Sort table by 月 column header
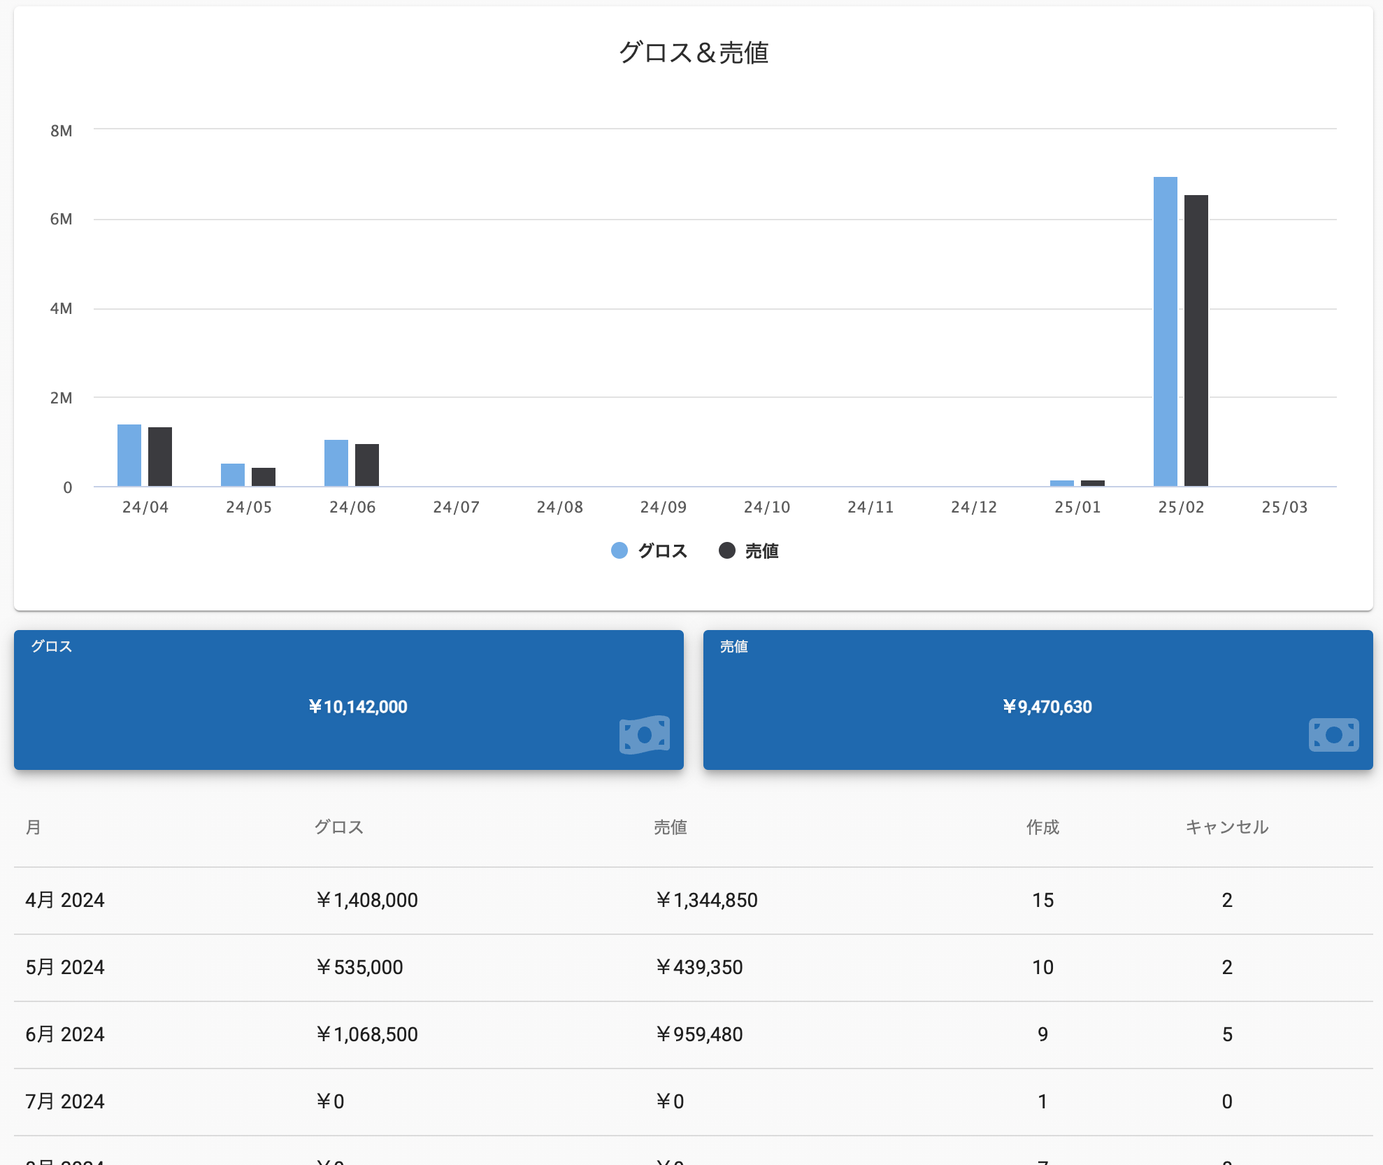Image resolution: width=1383 pixels, height=1165 pixels. pyautogui.click(x=33, y=827)
